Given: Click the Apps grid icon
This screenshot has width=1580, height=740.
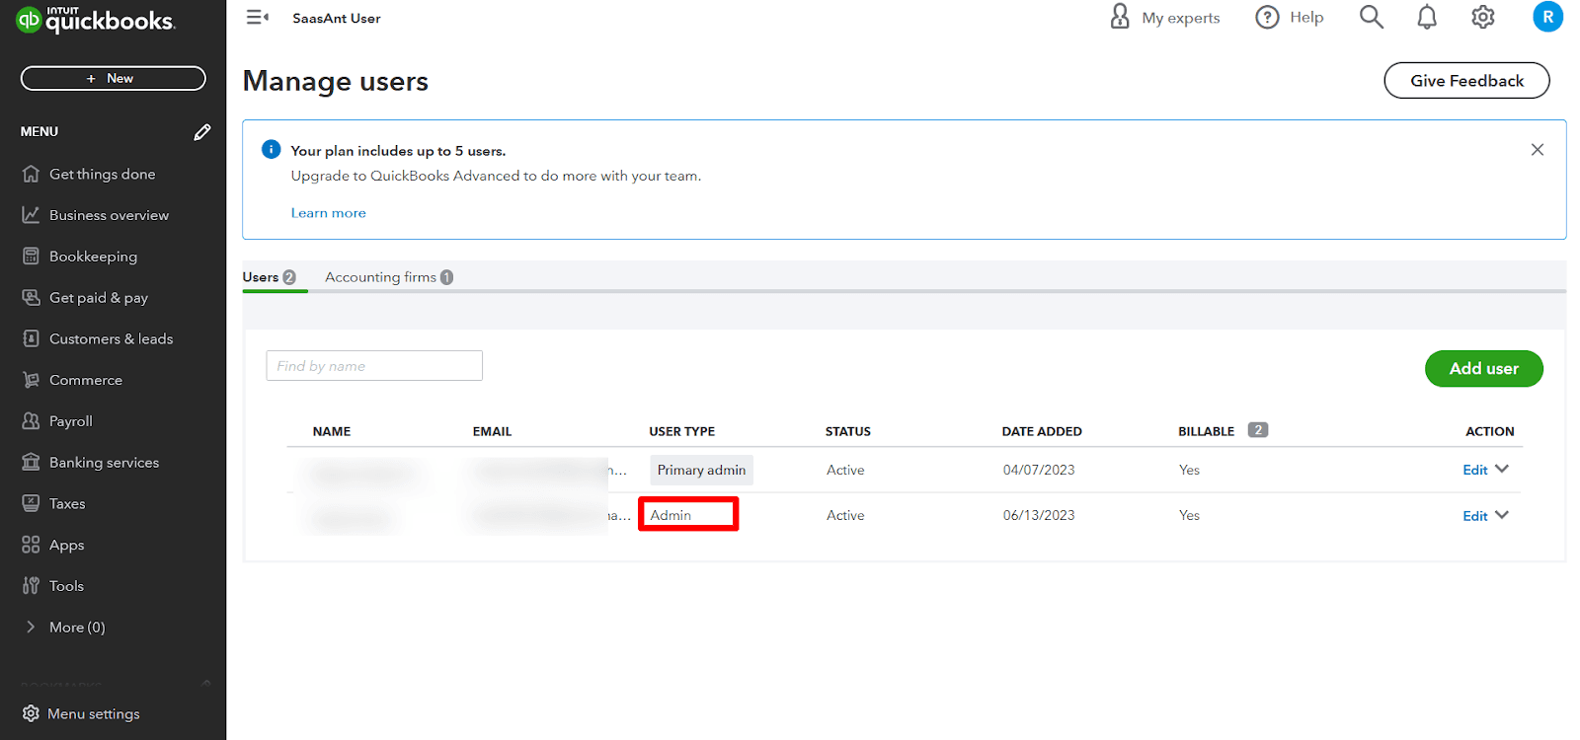Looking at the screenshot, I should (31, 545).
